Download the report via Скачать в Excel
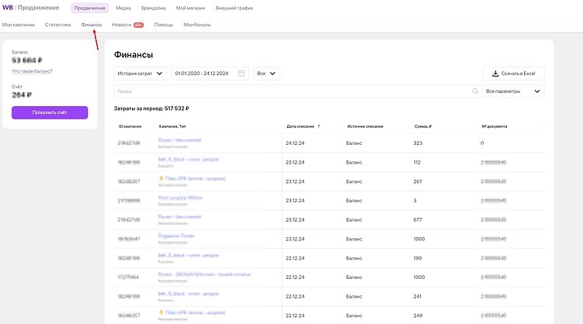 [x=513, y=74]
